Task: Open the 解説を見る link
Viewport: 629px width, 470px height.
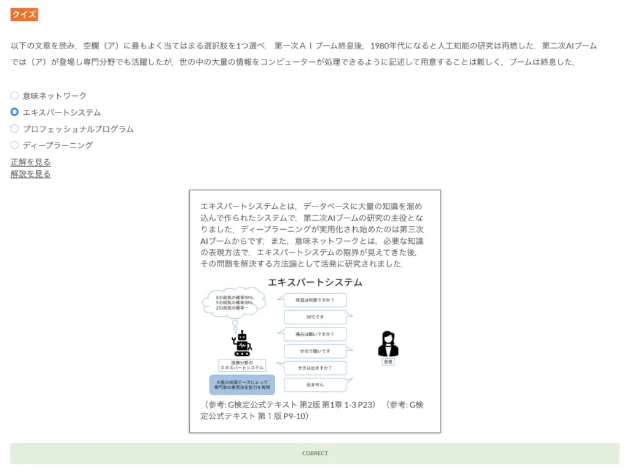Action: pos(31,174)
